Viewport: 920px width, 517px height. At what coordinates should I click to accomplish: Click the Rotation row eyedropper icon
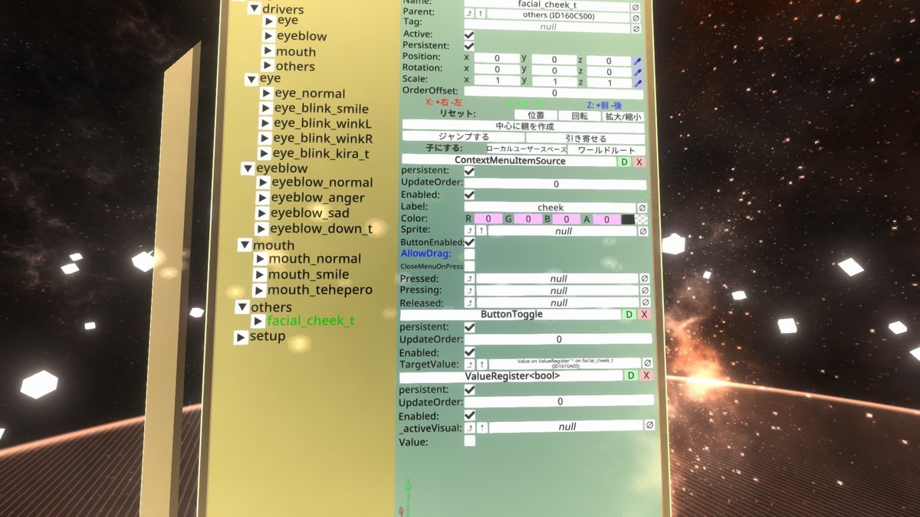638,72
